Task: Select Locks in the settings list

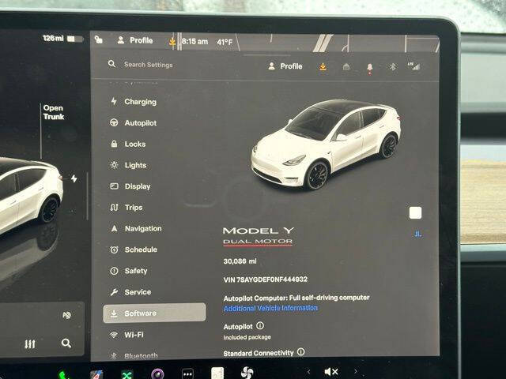Action: click(128, 144)
